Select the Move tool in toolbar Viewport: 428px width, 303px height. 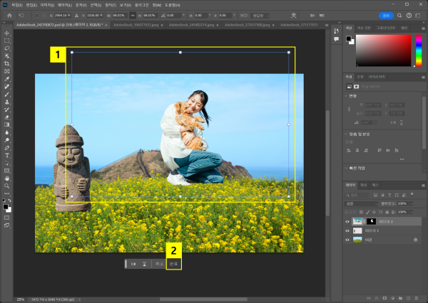click(x=6, y=33)
